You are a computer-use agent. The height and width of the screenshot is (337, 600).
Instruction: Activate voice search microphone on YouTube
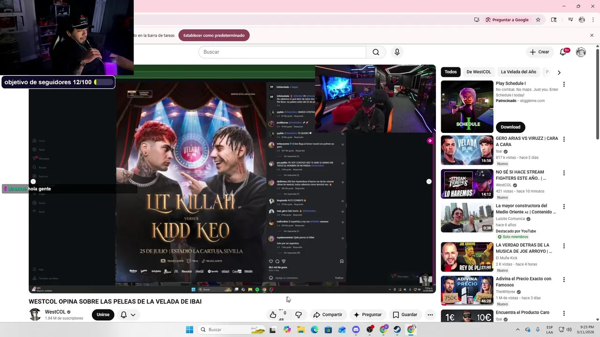pos(397,52)
